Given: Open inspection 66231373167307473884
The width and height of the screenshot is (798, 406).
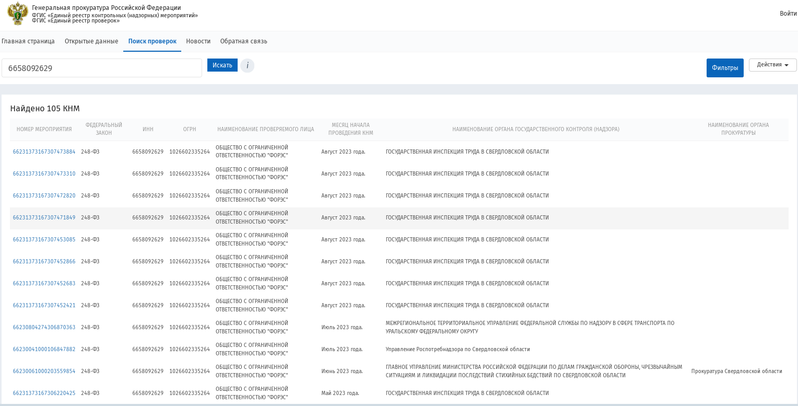Looking at the screenshot, I should [44, 152].
